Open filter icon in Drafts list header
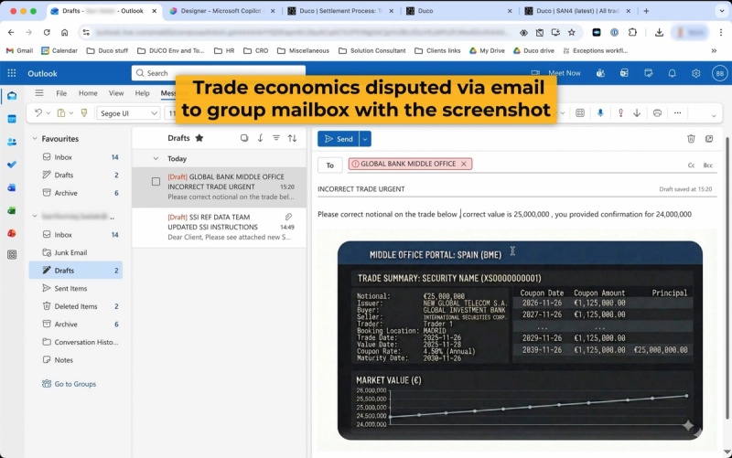 [x=276, y=138]
